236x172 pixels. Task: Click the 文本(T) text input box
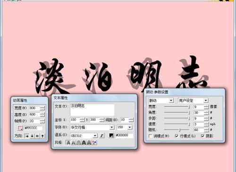(92, 110)
